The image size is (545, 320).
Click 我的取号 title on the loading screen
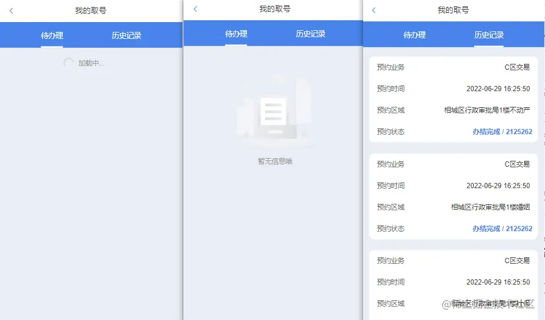[x=91, y=11]
